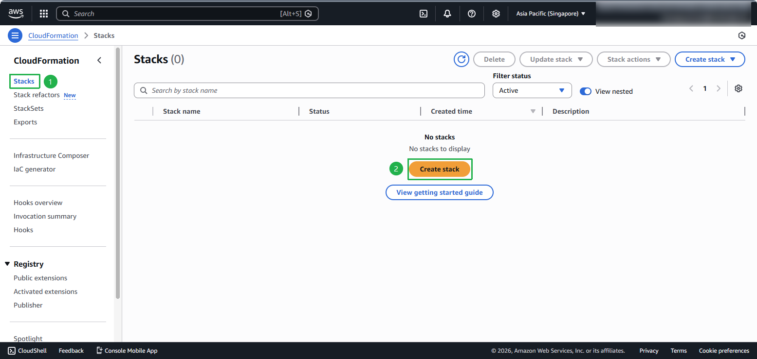Open the account settings gear in top bar
This screenshot has width=757, height=359.
496,13
